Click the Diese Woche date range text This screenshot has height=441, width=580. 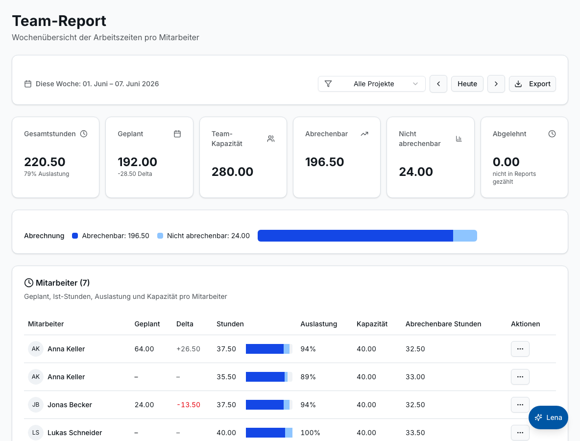(x=97, y=84)
